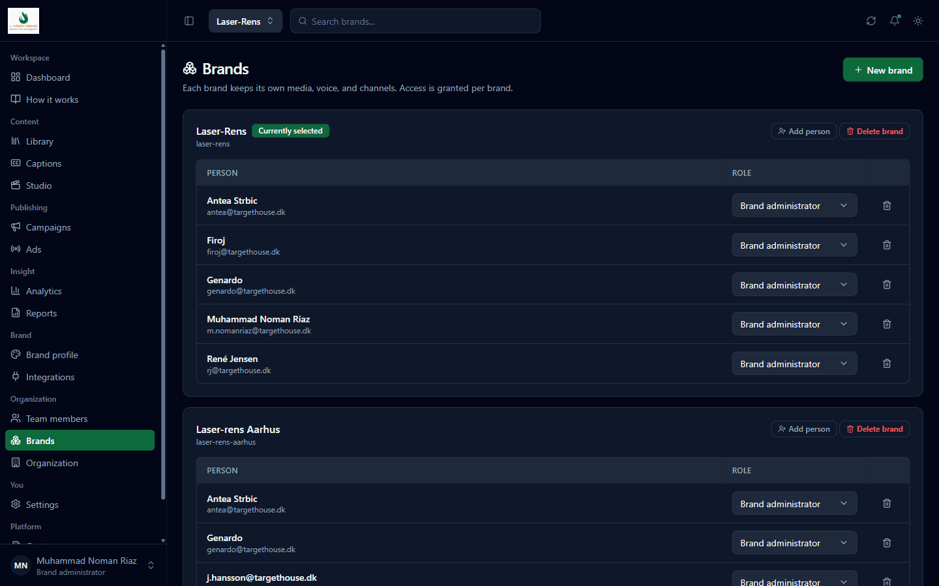The image size is (939, 586).
Task: Navigate to Ads section
Action: (80, 249)
